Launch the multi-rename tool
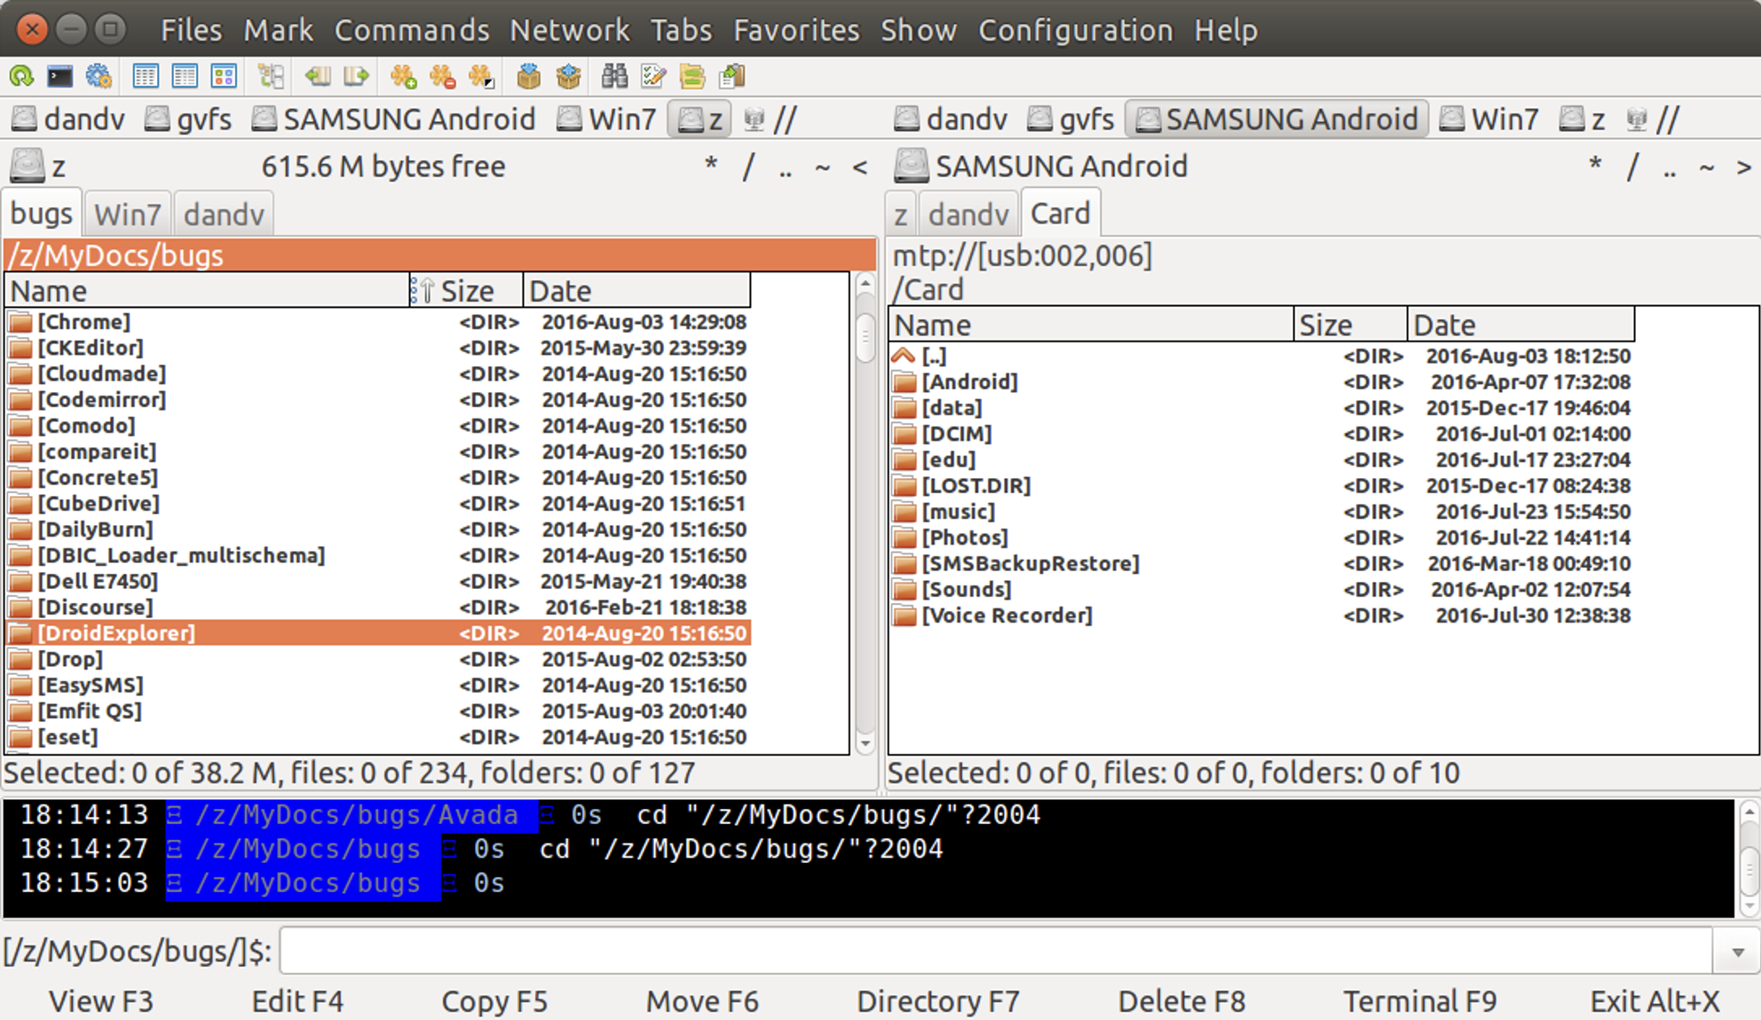This screenshot has height=1020, width=1761. point(651,75)
